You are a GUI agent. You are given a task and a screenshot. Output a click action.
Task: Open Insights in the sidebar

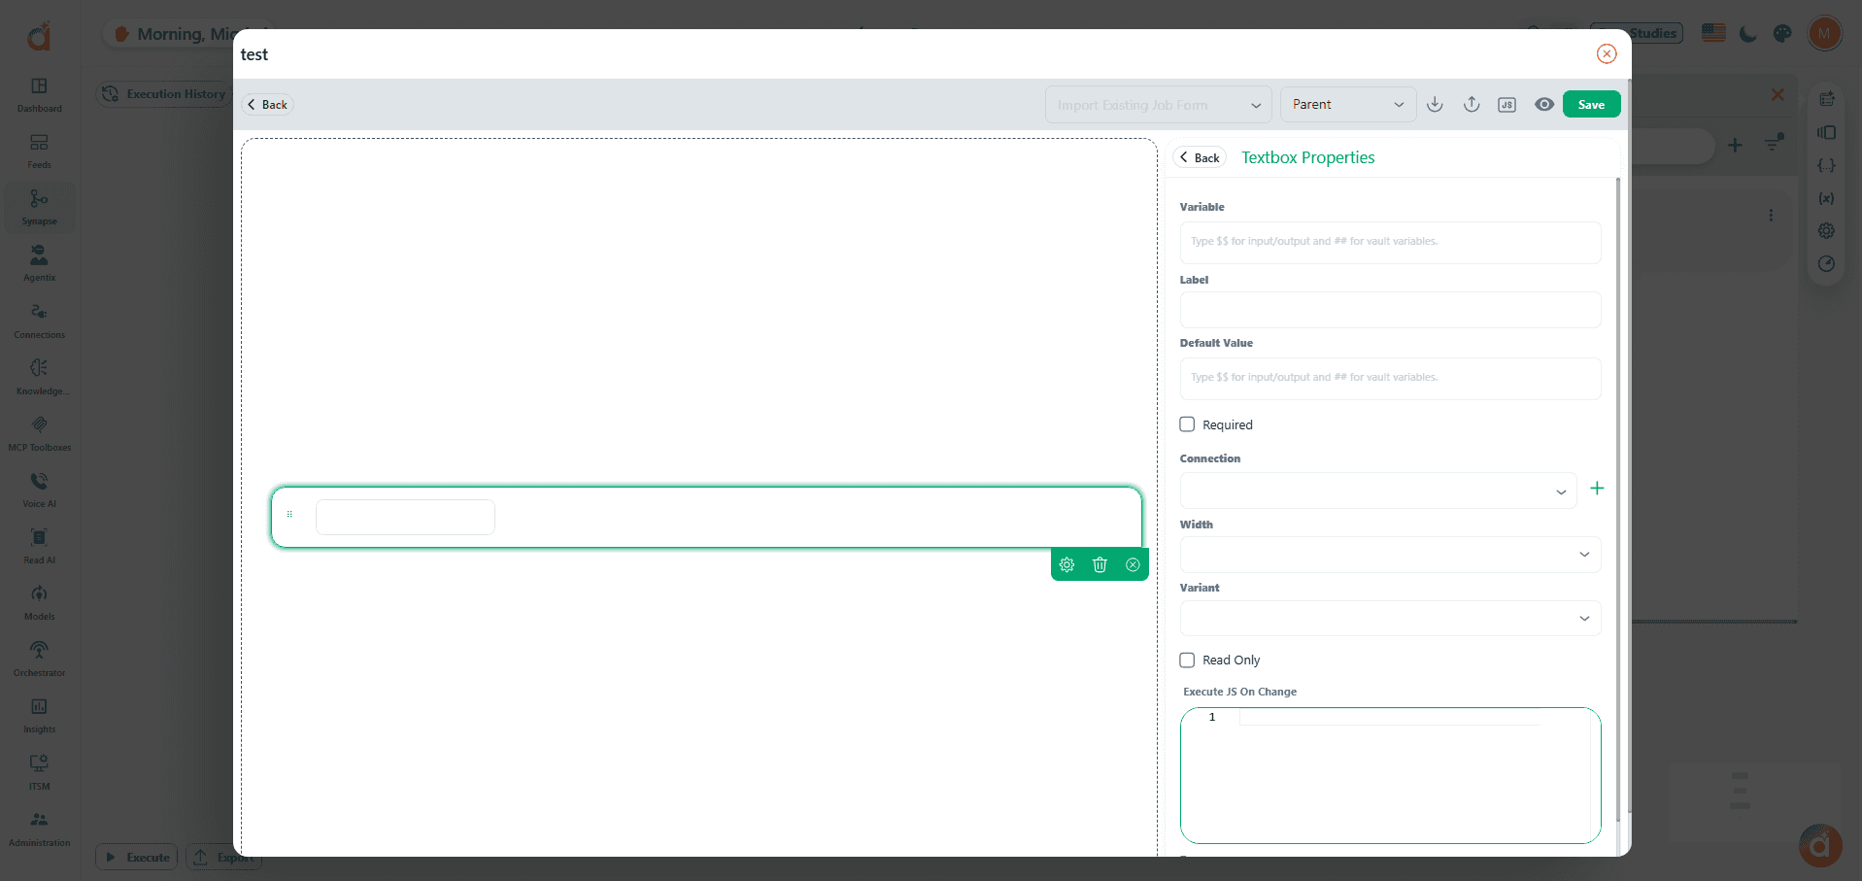[39, 715]
